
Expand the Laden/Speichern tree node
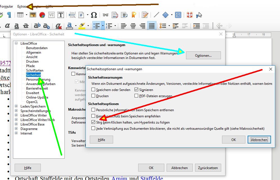click(x=16, y=106)
